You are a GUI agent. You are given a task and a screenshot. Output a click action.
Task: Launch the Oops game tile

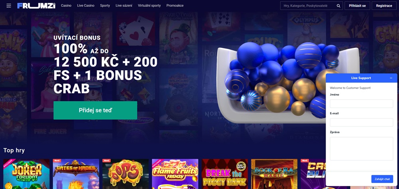tap(125, 174)
